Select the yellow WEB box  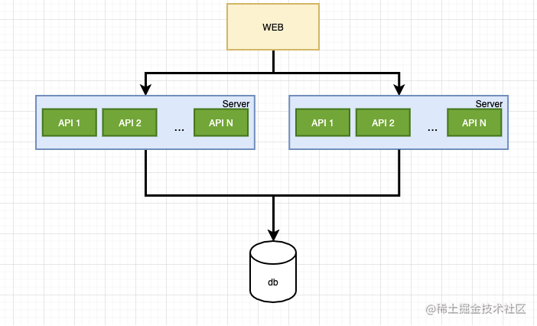pos(273,27)
